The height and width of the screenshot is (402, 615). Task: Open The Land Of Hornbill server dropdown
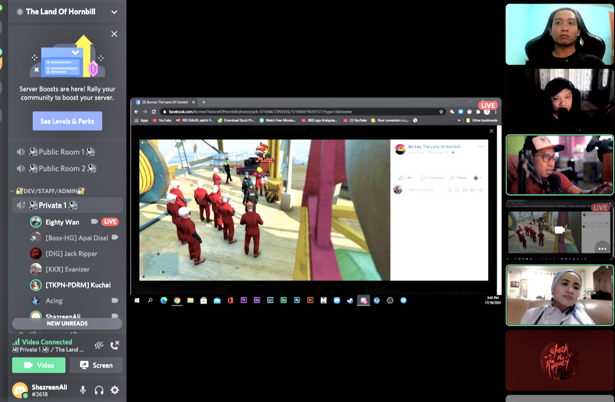(x=114, y=12)
